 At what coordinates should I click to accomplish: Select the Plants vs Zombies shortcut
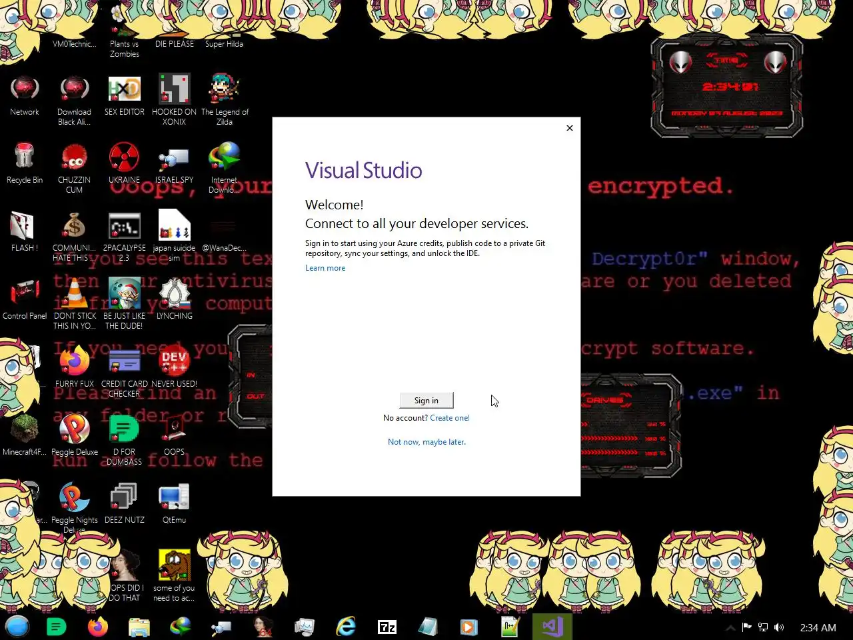coord(125,32)
